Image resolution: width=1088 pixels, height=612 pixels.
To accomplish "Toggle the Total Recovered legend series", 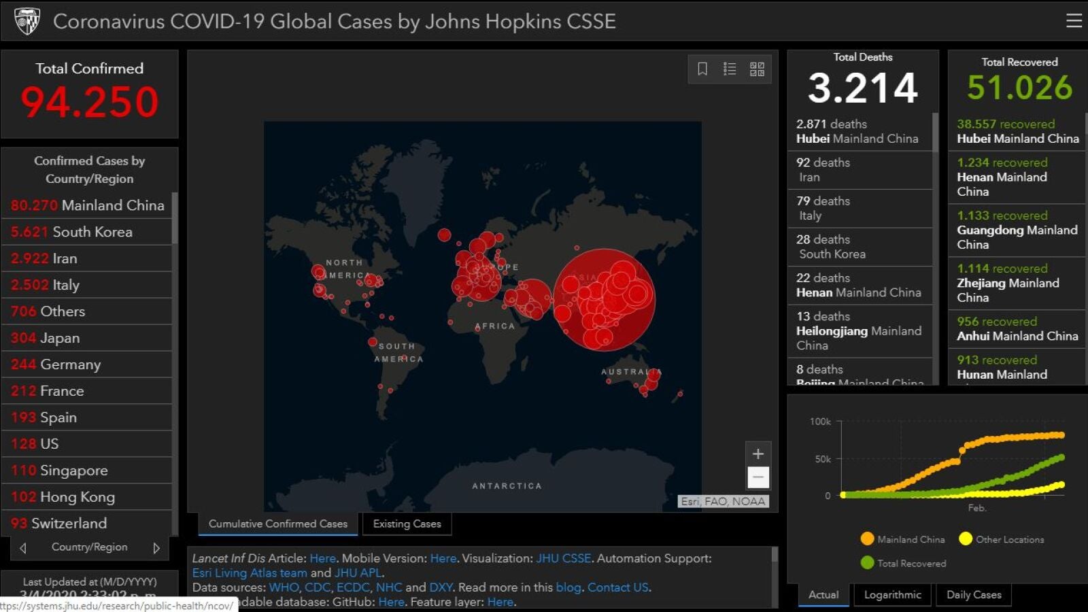I will (x=903, y=563).
